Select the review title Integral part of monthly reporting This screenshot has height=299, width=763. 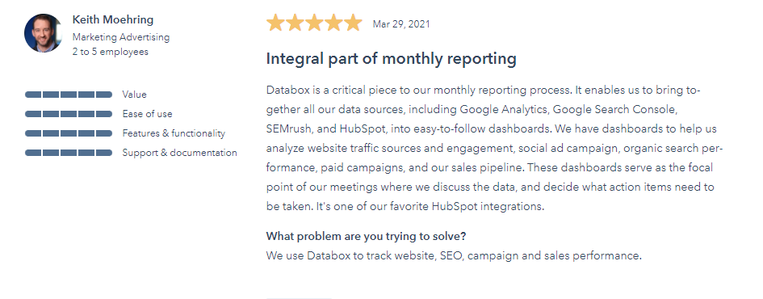(x=392, y=59)
